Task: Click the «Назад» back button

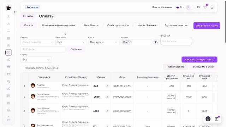Action: tap(28, 16)
